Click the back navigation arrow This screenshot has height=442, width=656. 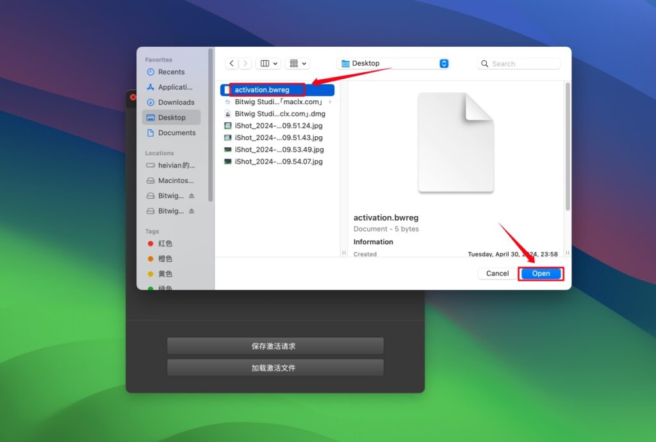point(231,63)
